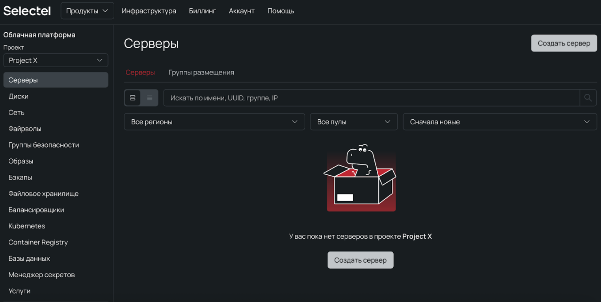Switch to list view layout
The height and width of the screenshot is (302, 601).
coord(150,98)
